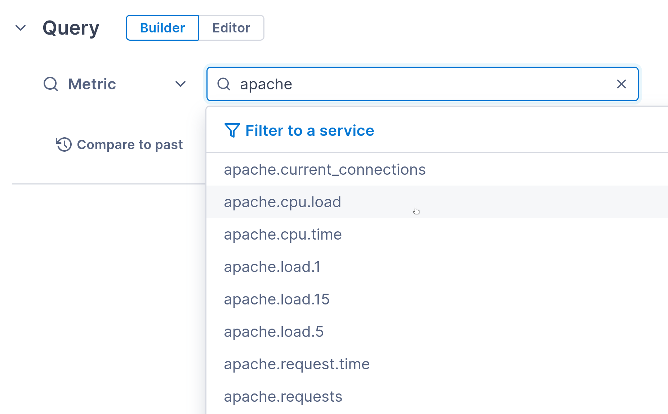Click the filter funnel icon
The height and width of the screenshot is (414, 668).
point(232,130)
